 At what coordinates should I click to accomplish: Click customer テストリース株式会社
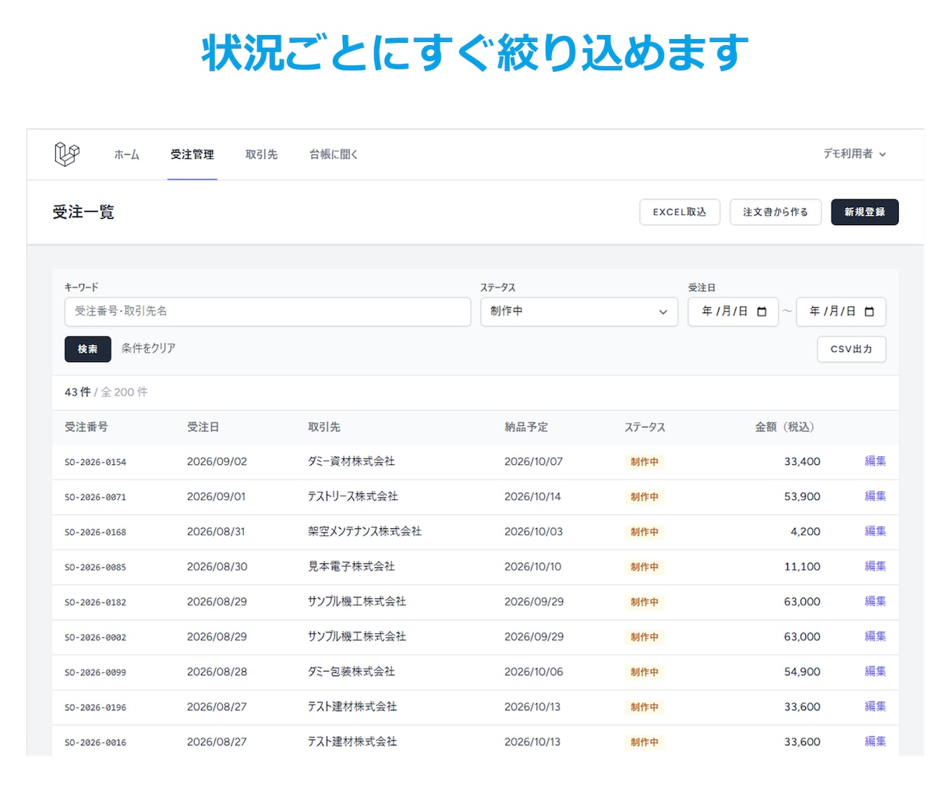pos(353,496)
